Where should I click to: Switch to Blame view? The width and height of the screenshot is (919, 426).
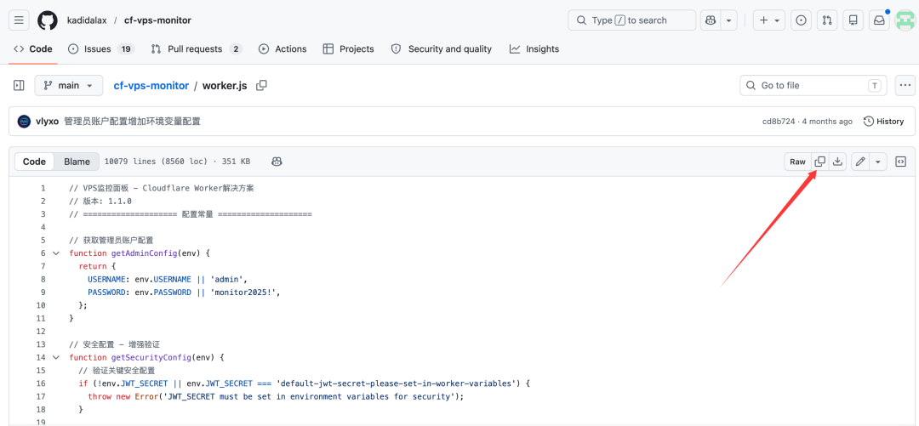77,162
